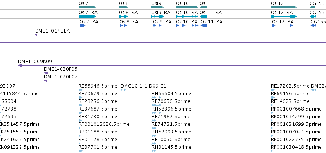This screenshot has width=326, height=153.
Task: Open the Osi7-PA protein label
Action: click(x=89, y=21)
